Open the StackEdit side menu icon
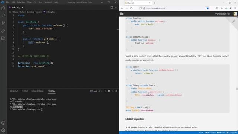 point(235,14)
